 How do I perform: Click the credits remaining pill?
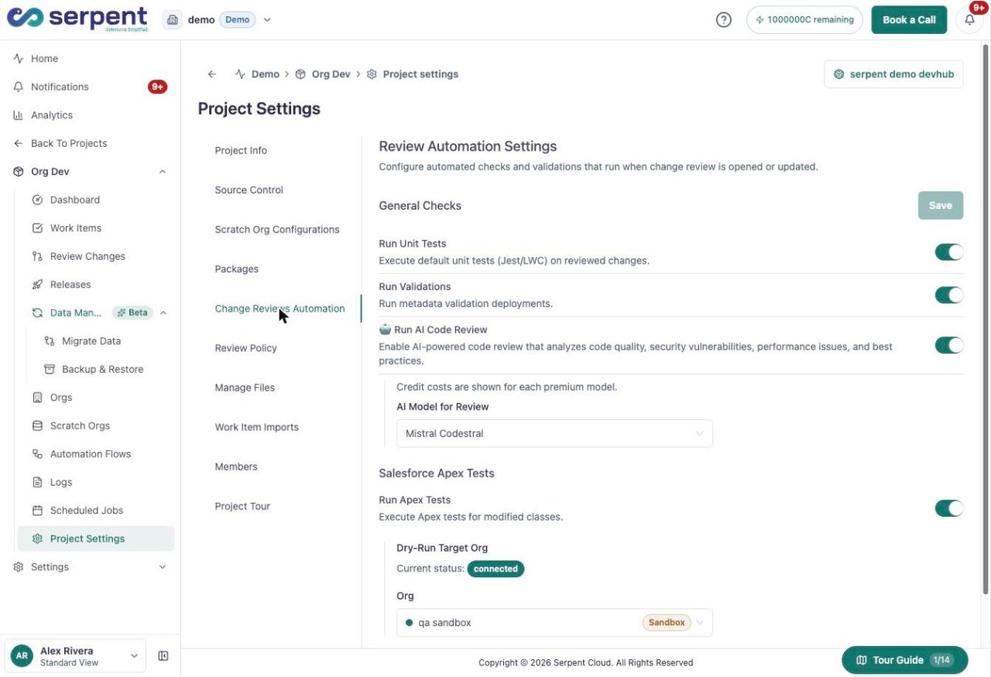tap(804, 20)
